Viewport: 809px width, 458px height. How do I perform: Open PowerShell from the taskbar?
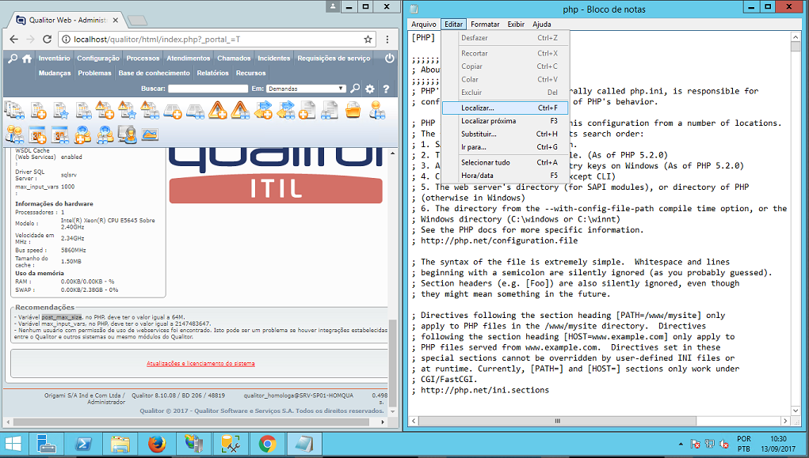83,444
